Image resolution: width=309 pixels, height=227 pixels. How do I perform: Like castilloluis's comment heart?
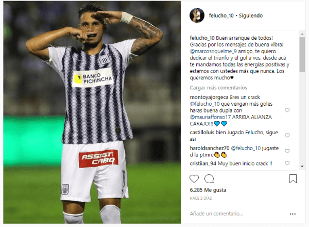coord(287,135)
